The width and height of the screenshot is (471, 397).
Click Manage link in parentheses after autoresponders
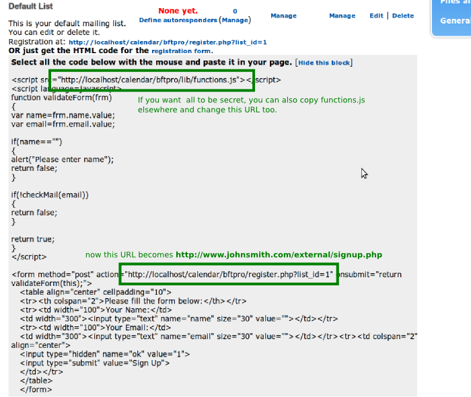tap(235, 20)
